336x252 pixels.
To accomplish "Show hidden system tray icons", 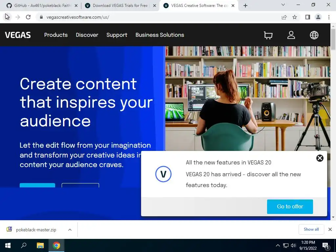I will tap(278, 245).
